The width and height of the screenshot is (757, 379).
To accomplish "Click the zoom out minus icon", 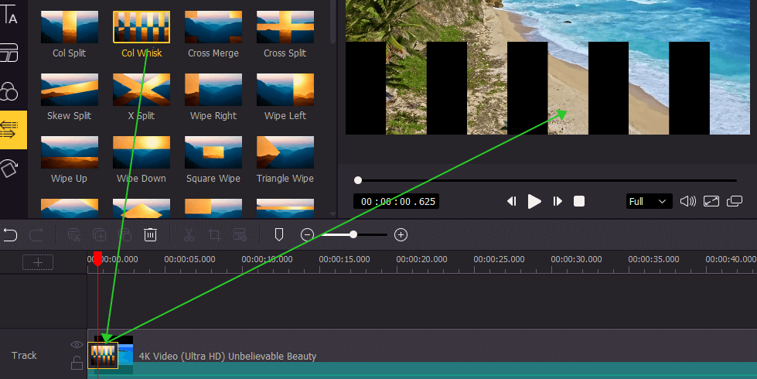I will 307,234.
